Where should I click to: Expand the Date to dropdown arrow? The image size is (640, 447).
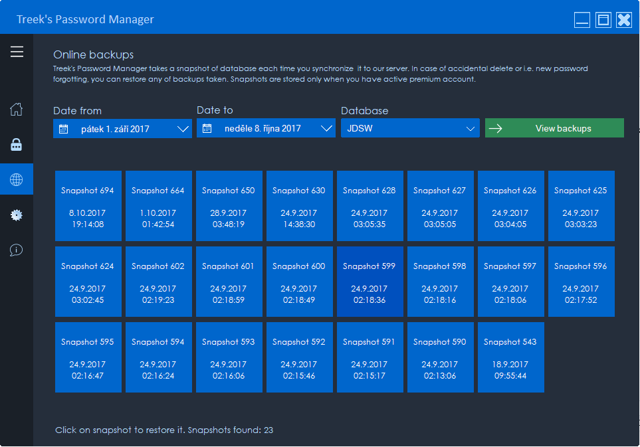tap(327, 129)
